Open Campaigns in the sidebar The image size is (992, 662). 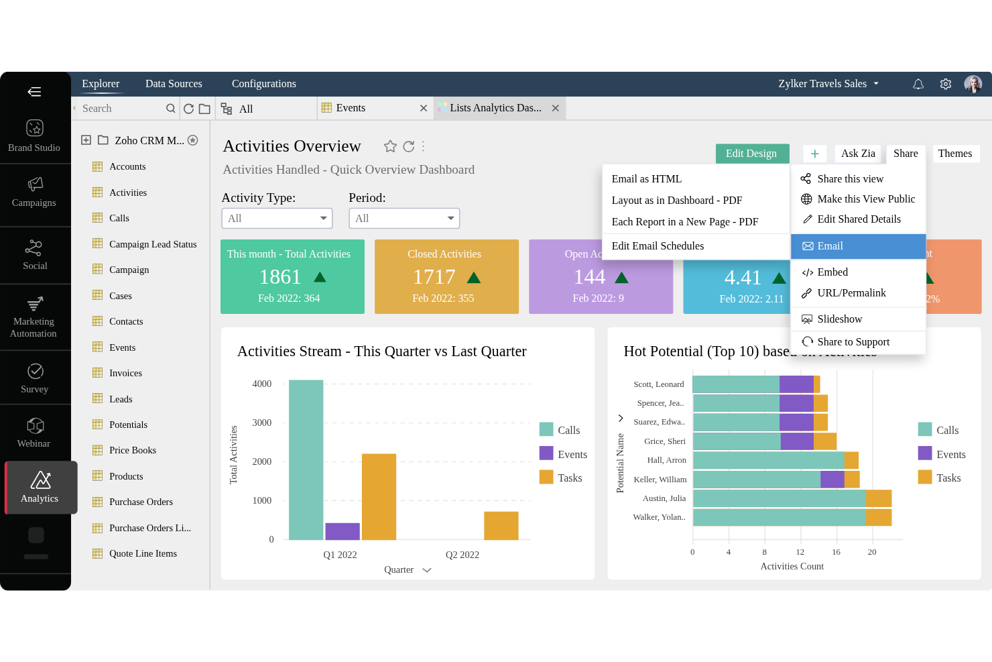(34, 191)
